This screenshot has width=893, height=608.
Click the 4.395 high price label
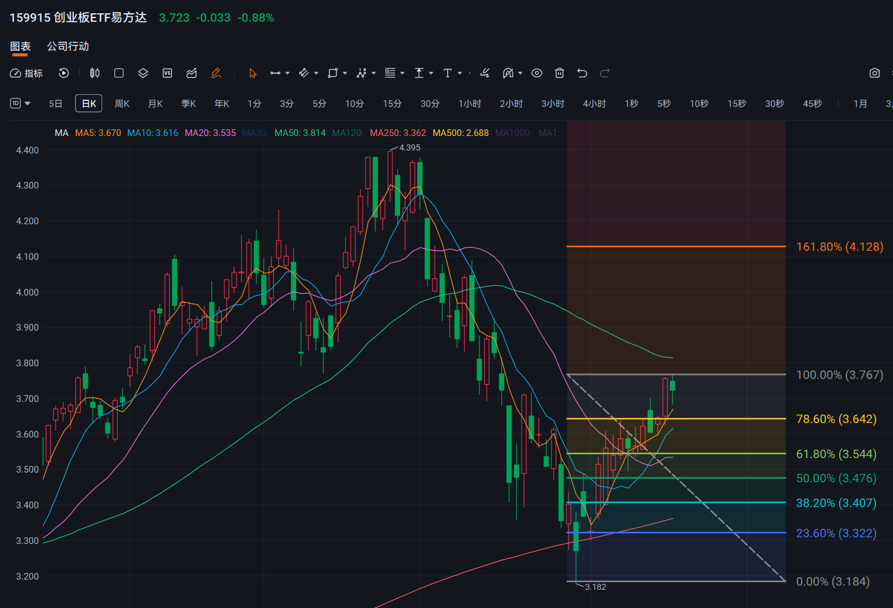pyautogui.click(x=410, y=147)
